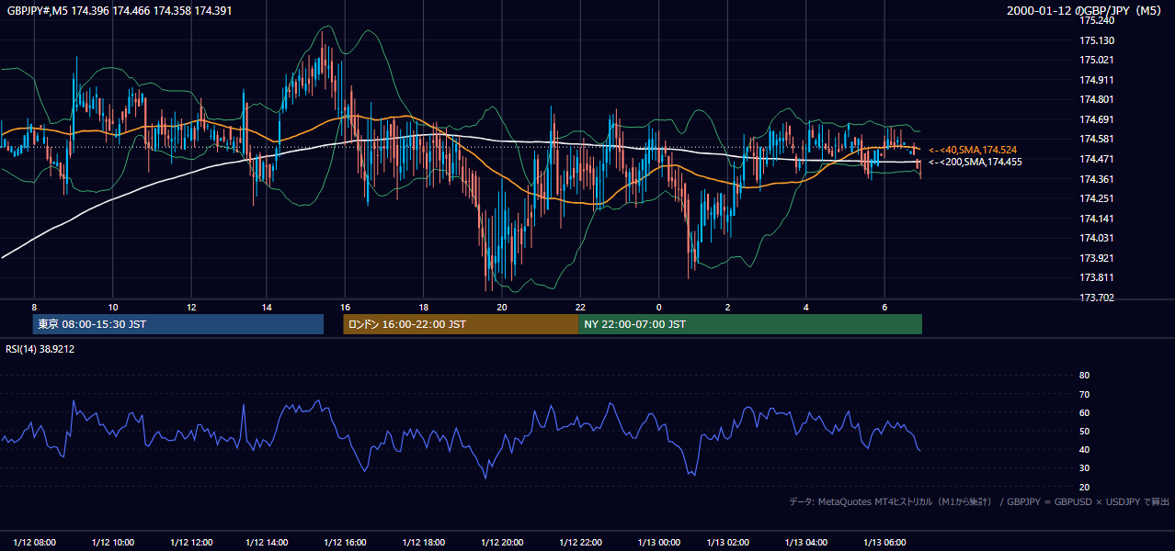This screenshot has width=1175, height=551.
Task: Click price axis value 174.471
Action: (1097, 159)
